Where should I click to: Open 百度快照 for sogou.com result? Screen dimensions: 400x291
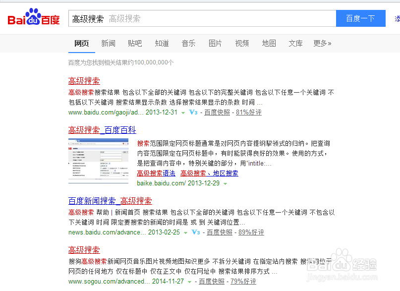point(212,281)
